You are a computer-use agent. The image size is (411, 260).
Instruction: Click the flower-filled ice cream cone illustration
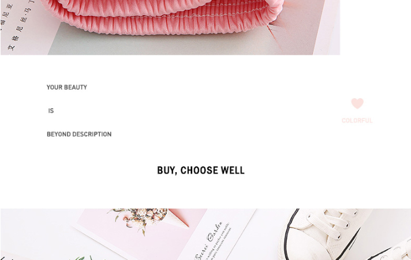(x=147, y=219)
